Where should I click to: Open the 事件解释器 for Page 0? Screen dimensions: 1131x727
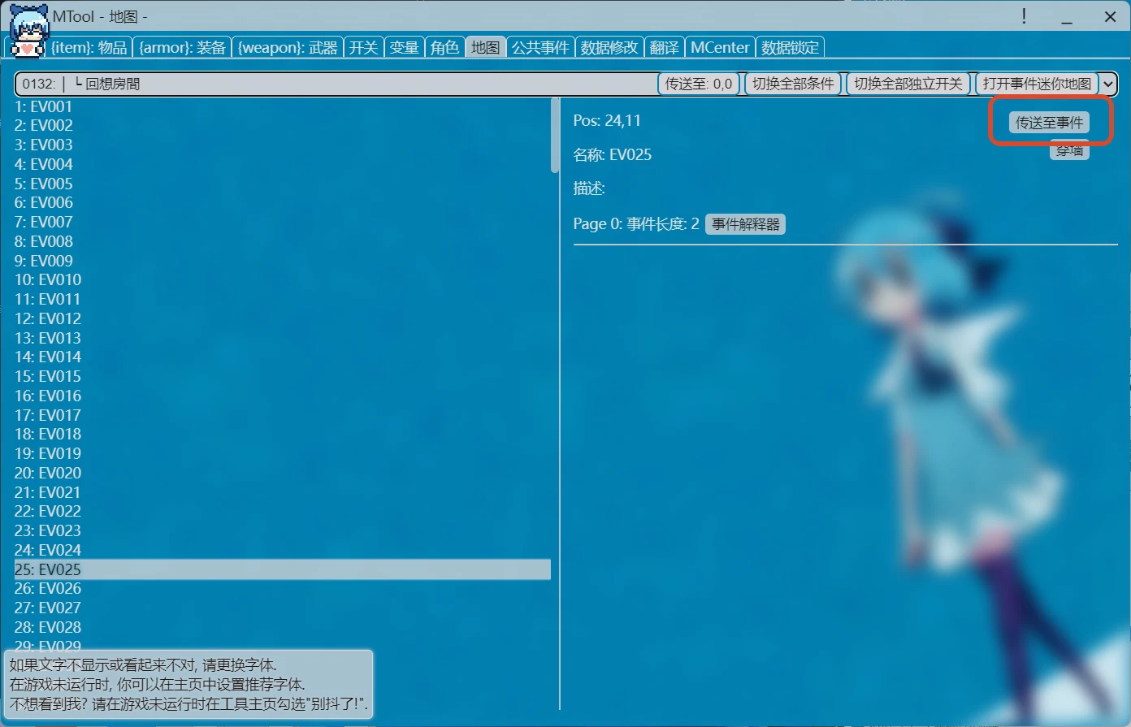pos(746,224)
